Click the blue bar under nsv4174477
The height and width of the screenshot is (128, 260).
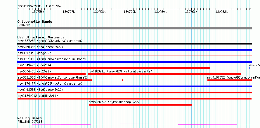click(134, 86)
